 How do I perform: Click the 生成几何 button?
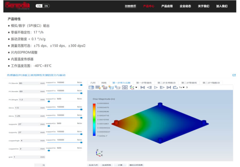point(93,165)
